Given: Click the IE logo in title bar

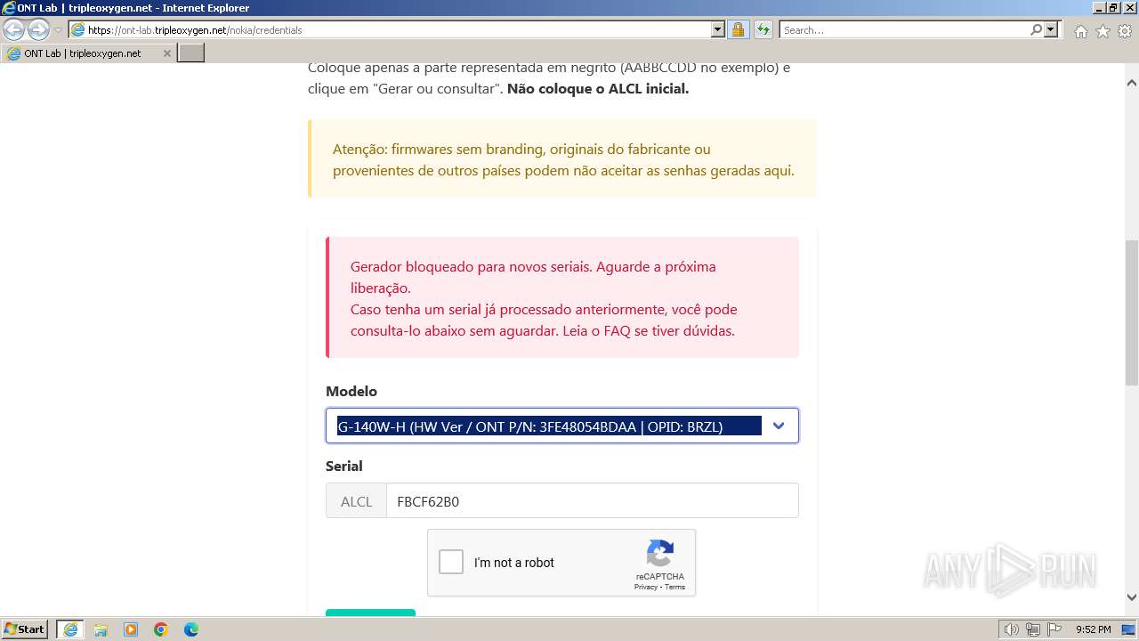Looking at the screenshot, I should [9, 7].
